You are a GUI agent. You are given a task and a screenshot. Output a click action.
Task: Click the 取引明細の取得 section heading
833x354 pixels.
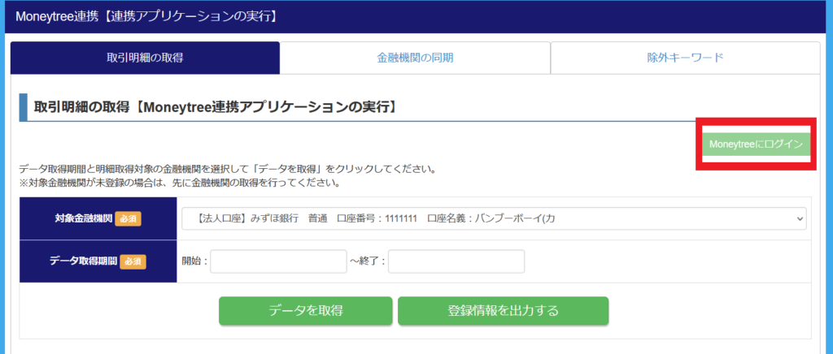click(216, 107)
